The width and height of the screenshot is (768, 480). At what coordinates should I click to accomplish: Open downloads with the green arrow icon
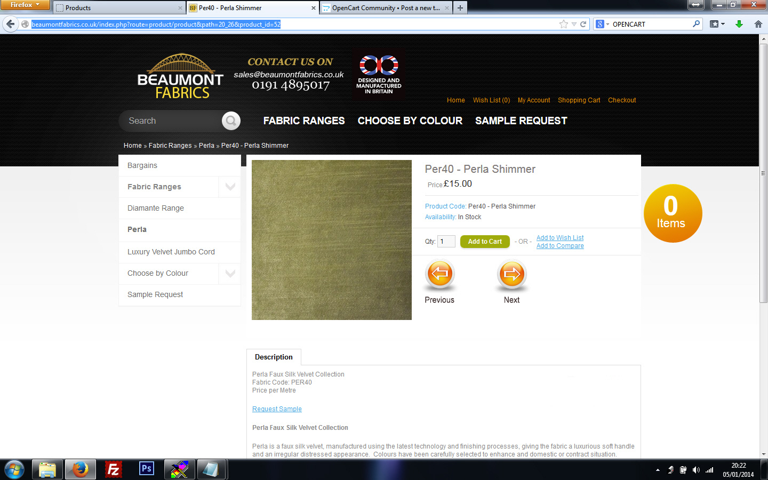click(x=739, y=24)
